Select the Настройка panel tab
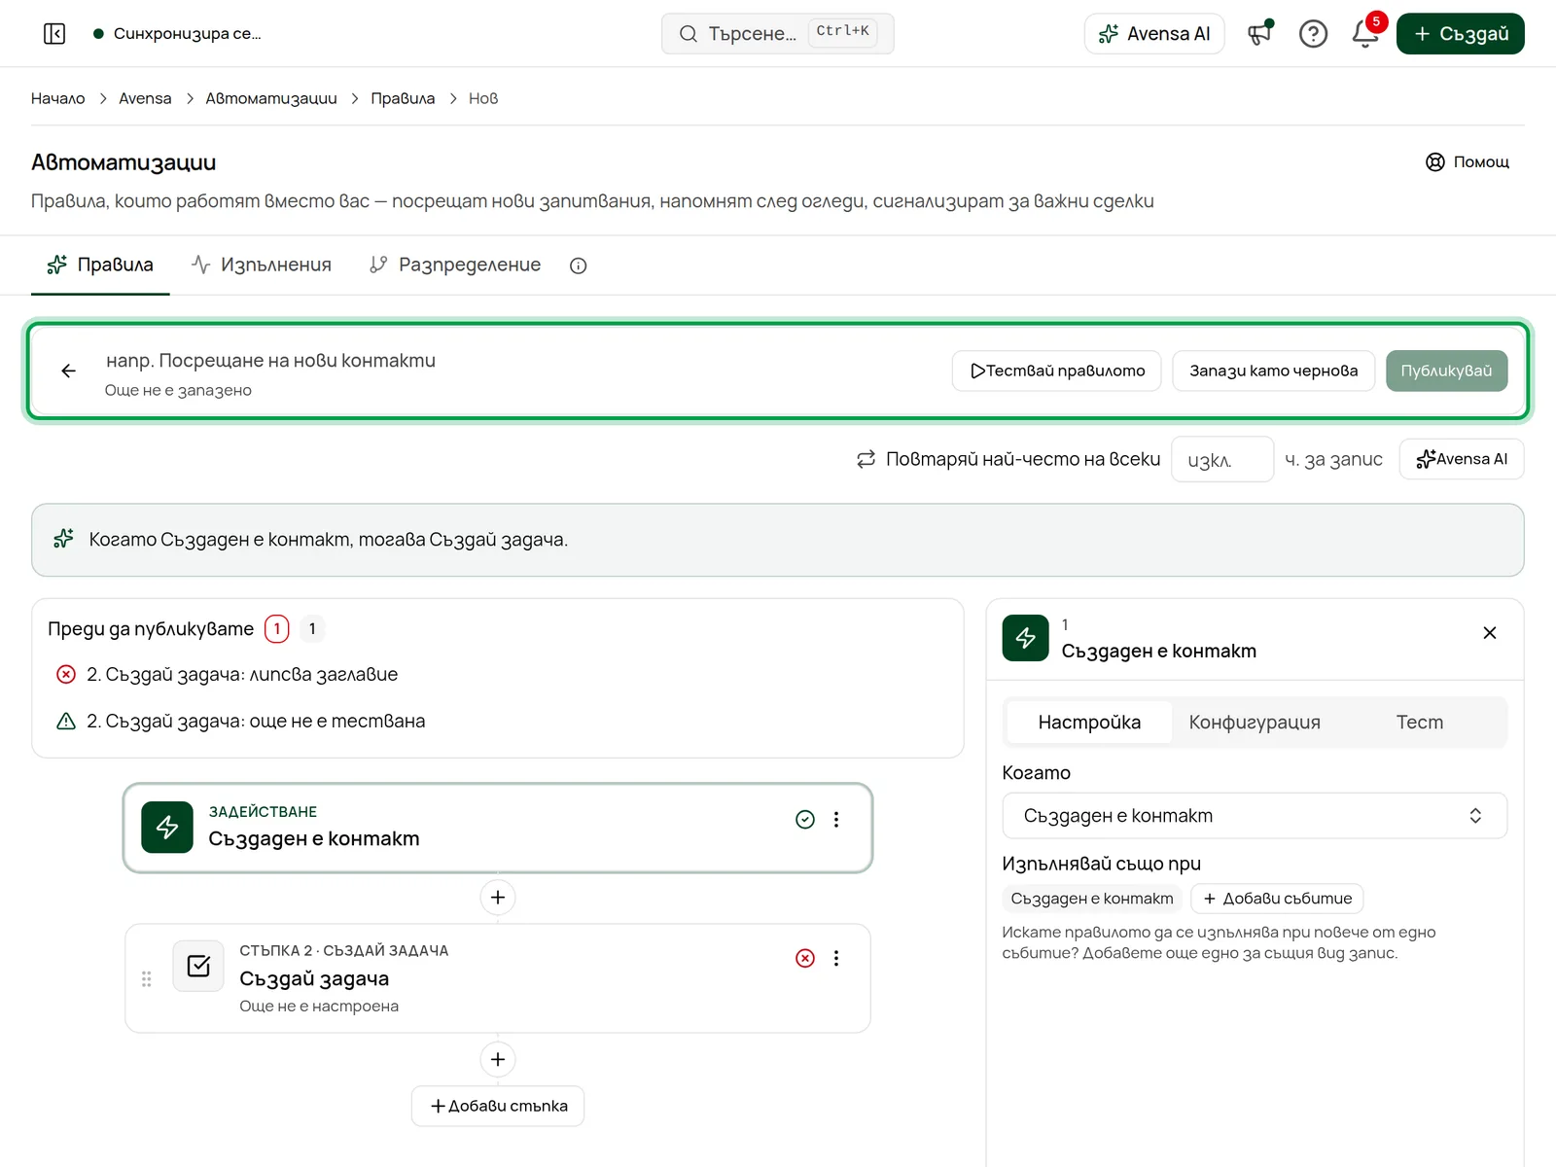Image resolution: width=1556 pixels, height=1167 pixels. click(1089, 723)
